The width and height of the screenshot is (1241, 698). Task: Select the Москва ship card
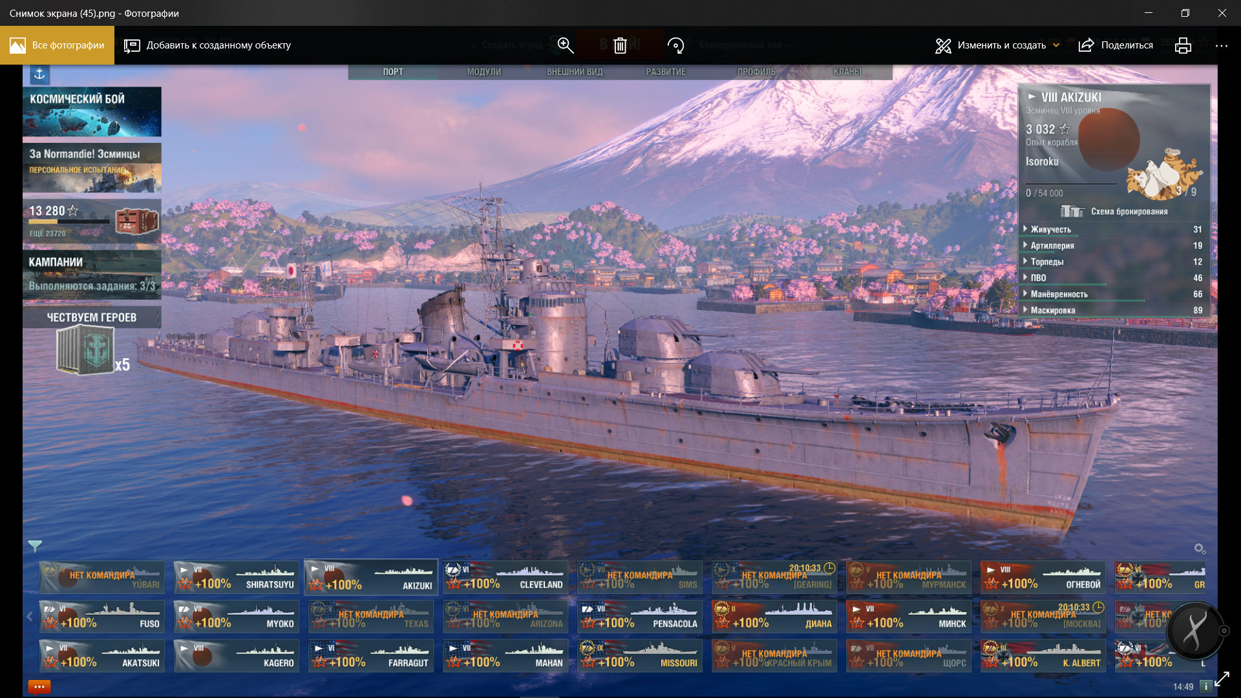coord(1043,617)
